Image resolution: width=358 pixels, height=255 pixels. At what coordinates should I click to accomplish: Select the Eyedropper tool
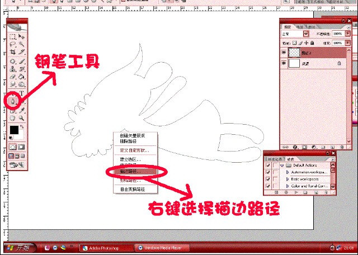(21, 111)
